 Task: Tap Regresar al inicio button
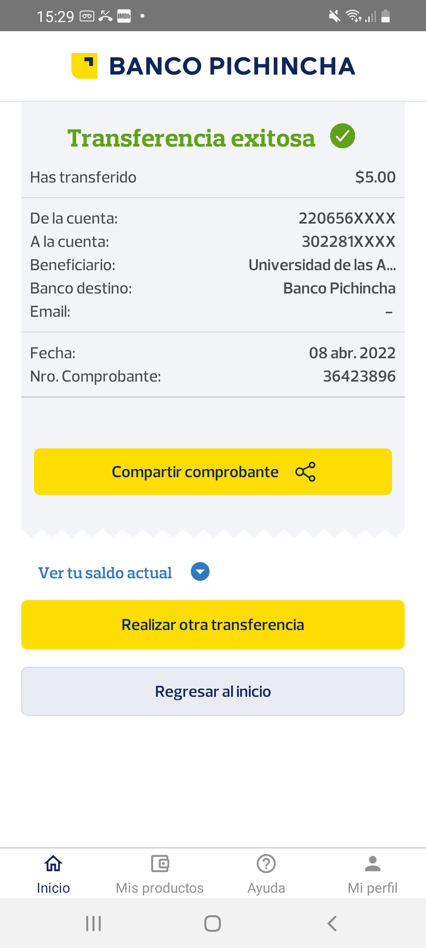pos(213,691)
